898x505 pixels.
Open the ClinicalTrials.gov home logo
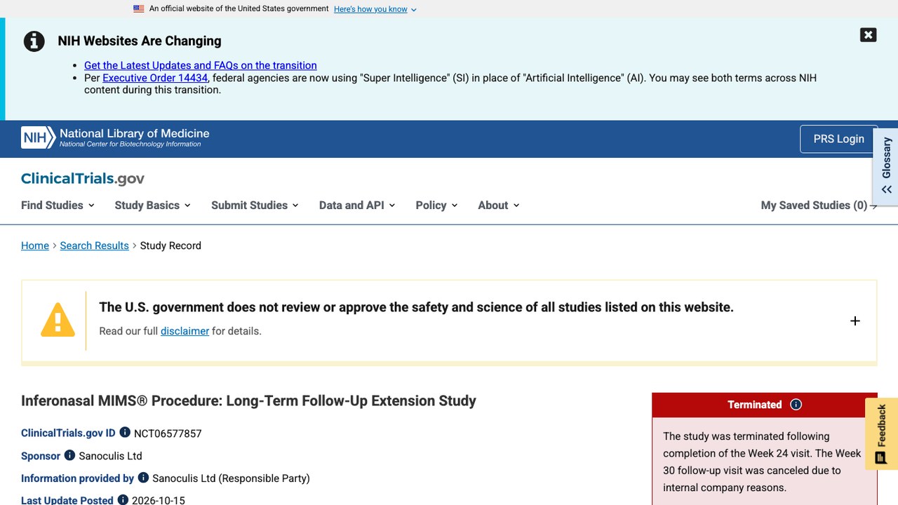83,179
